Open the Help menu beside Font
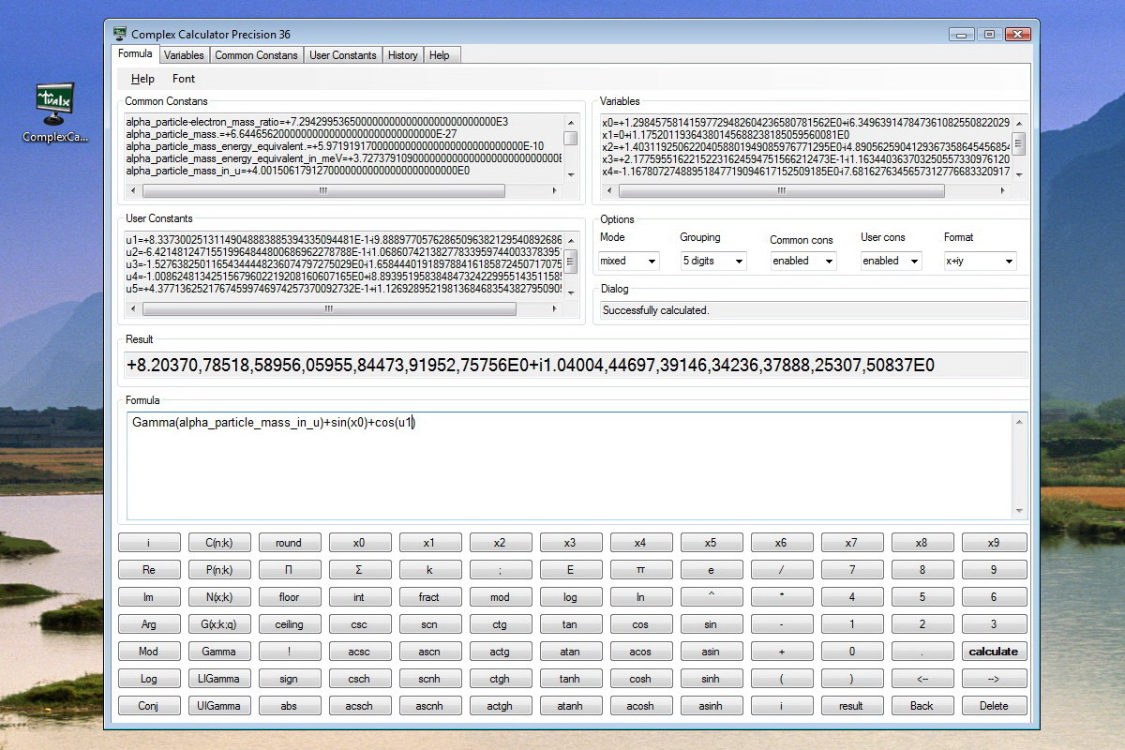 pos(142,79)
